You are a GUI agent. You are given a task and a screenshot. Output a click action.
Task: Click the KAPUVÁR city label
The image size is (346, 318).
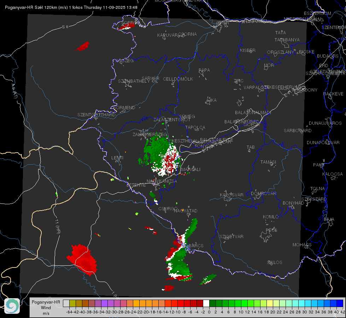(x=168, y=35)
